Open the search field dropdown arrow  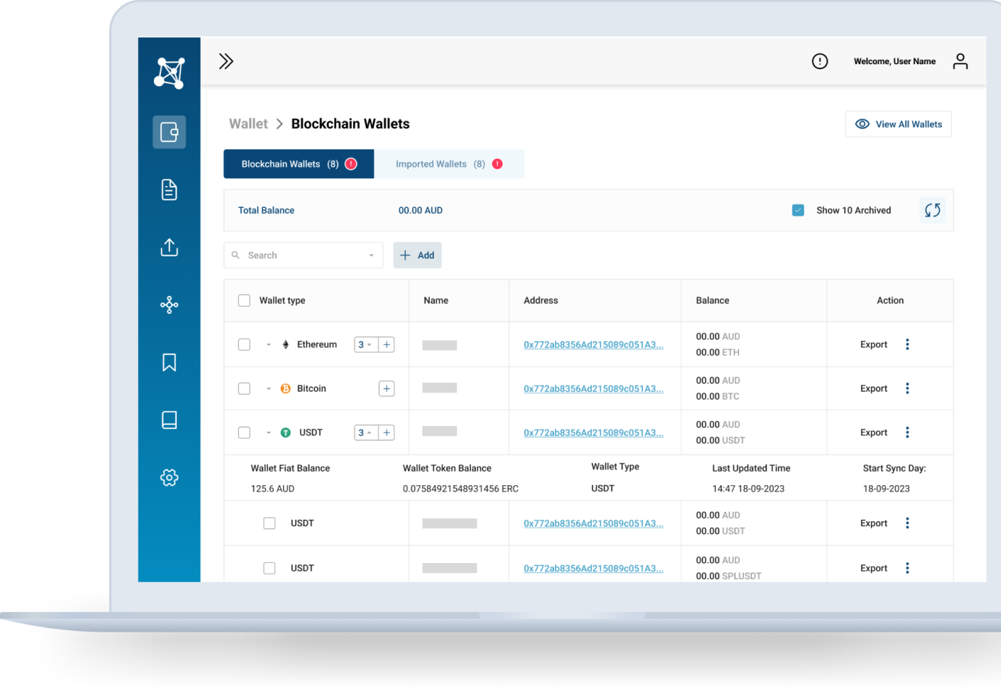pos(370,255)
